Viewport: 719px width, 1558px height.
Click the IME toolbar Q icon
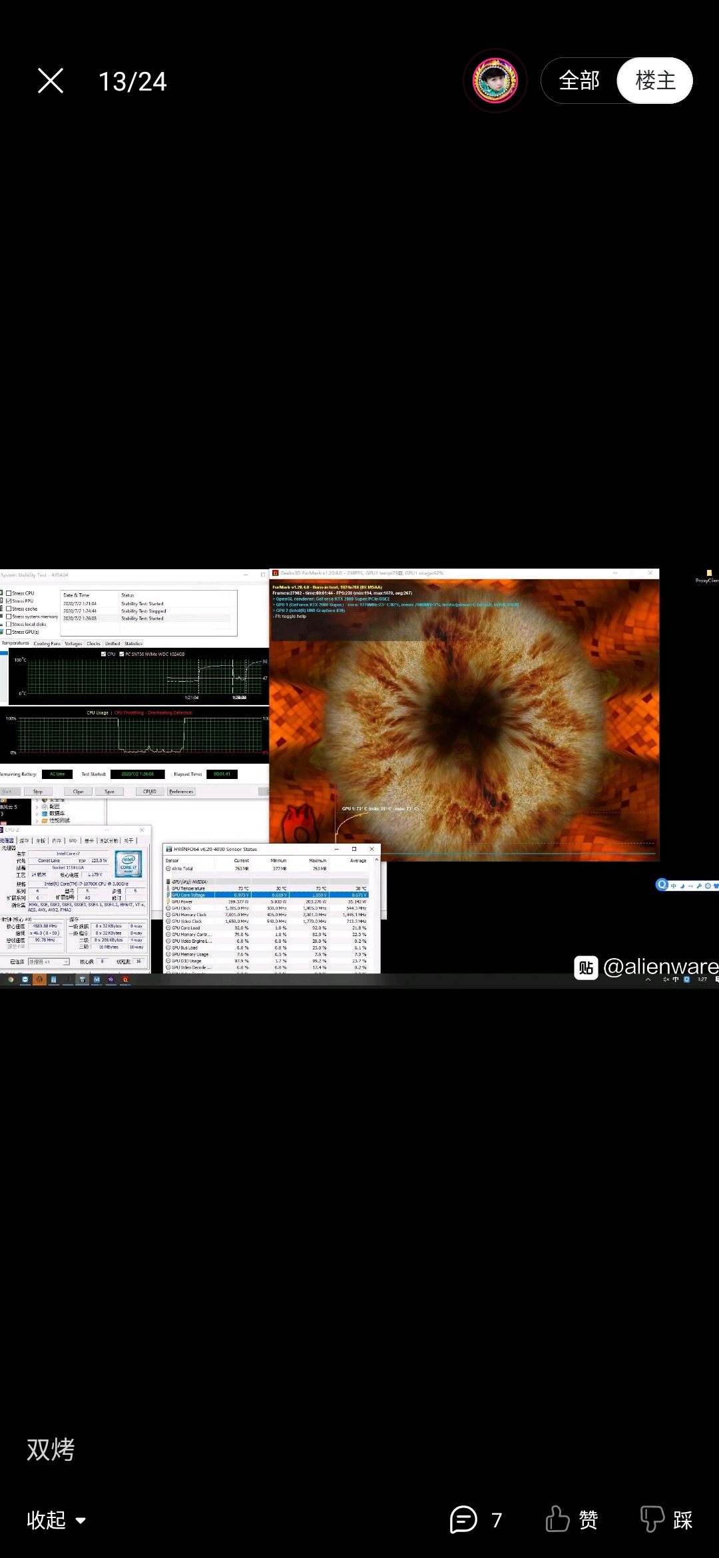click(x=662, y=884)
